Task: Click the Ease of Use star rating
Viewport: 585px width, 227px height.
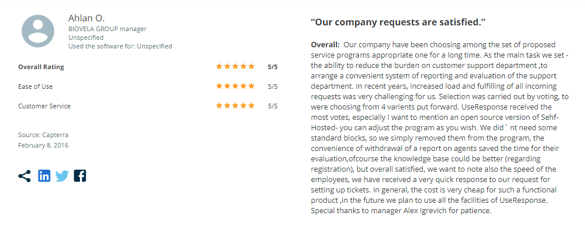Action: tap(235, 86)
